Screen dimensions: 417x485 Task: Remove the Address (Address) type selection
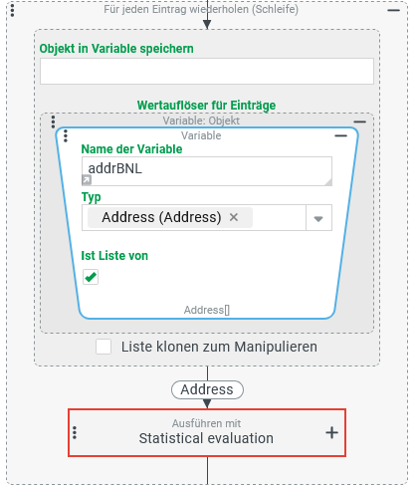coord(234,217)
